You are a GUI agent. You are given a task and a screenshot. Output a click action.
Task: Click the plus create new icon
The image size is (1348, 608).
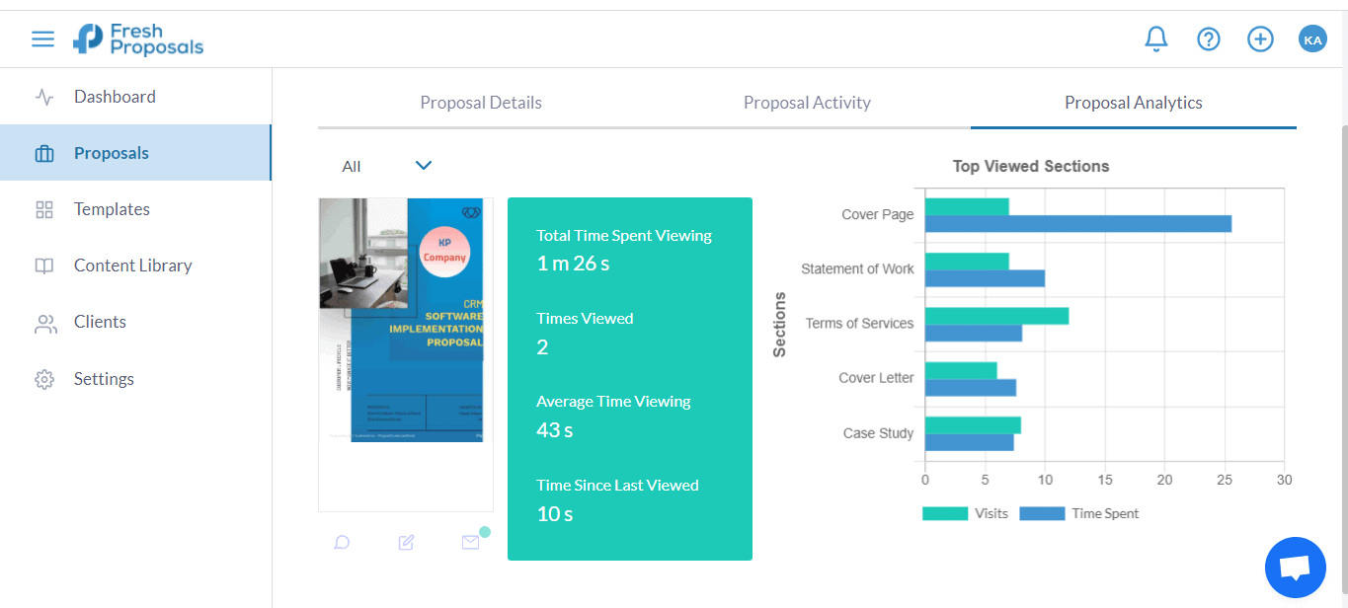(x=1260, y=39)
